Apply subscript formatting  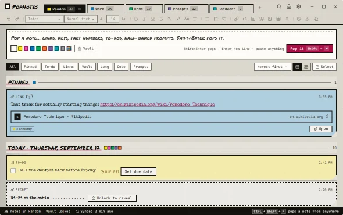click(170, 19)
